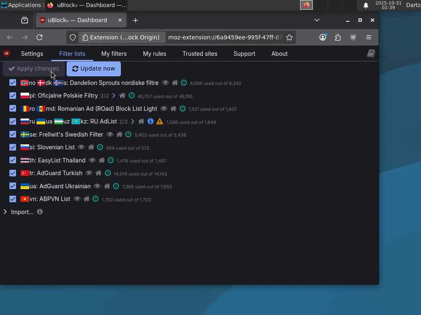View content of Frellwit's Swedish Filter
Screen dimensions: 421x315
[x=110, y=134]
